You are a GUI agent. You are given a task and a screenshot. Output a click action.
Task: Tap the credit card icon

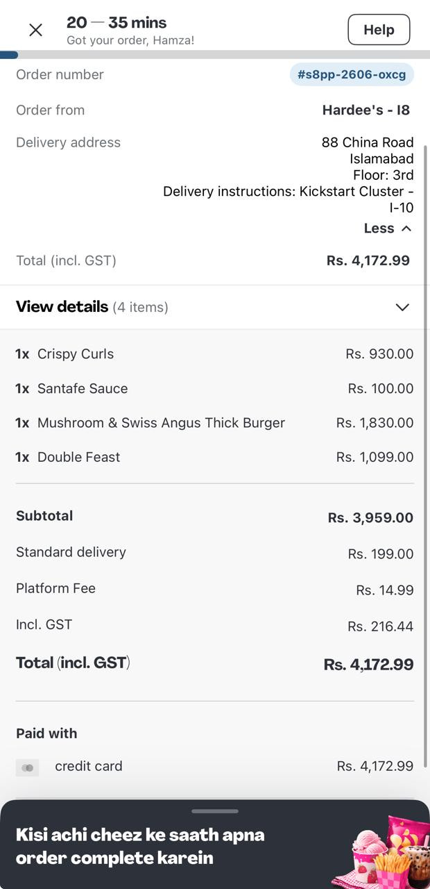click(28, 767)
